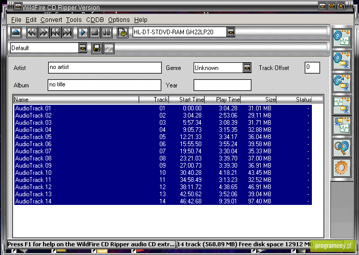
Task: Click second sidebar CD to compressed file icon
Action: pyautogui.click(x=342, y=60)
